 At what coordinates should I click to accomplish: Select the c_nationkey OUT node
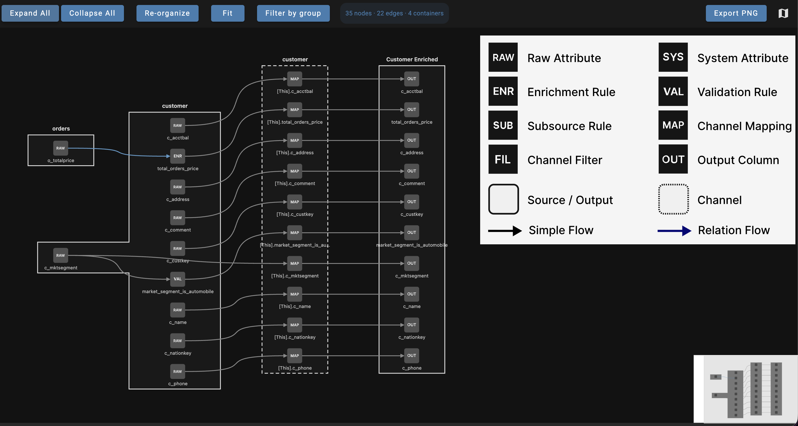[412, 325]
